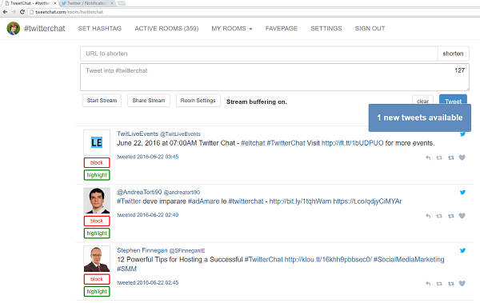Open the http://bit.ly/1tqhWam link
Viewport: 480px width, 303px height.
click(x=300, y=201)
